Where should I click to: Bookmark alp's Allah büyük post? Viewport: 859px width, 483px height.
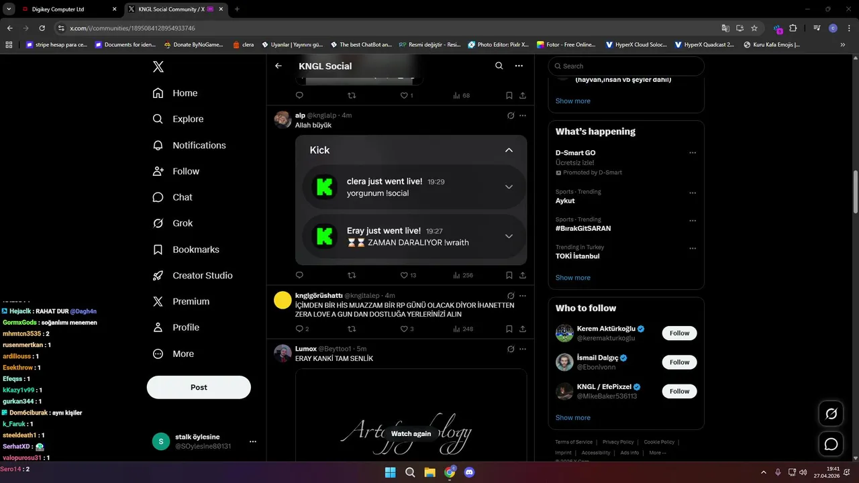(509, 275)
